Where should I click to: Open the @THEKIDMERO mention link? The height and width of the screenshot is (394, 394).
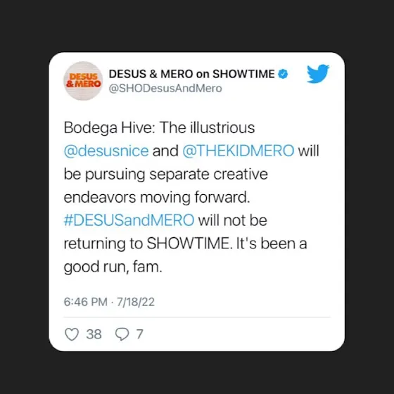pos(239,151)
